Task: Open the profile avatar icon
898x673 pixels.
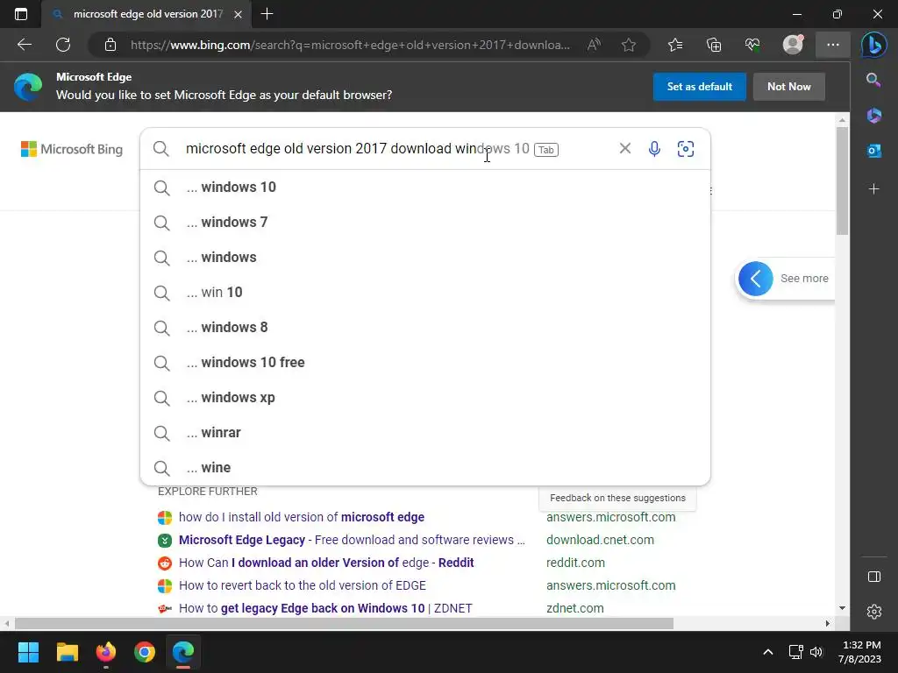Action: coord(793,45)
